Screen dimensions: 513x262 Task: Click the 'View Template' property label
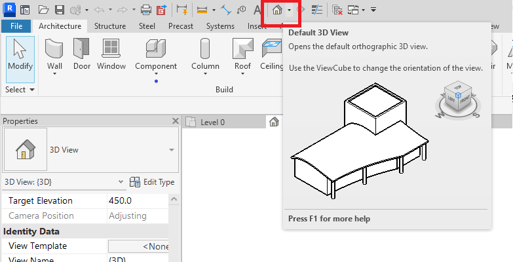point(37,246)
